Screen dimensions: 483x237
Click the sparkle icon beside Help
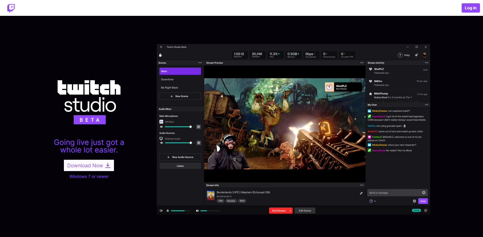(416, 55)
